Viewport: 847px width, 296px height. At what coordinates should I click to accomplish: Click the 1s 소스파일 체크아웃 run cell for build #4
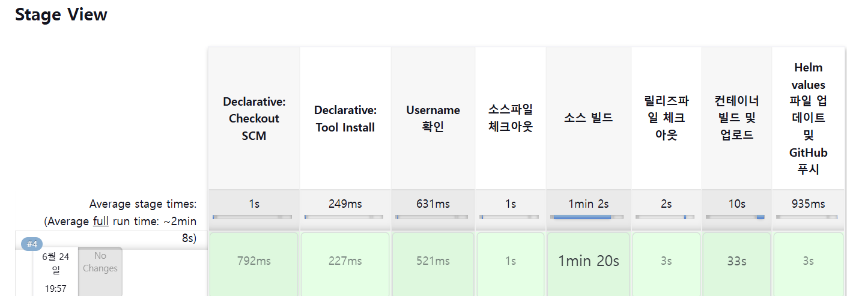click(510, 261)
